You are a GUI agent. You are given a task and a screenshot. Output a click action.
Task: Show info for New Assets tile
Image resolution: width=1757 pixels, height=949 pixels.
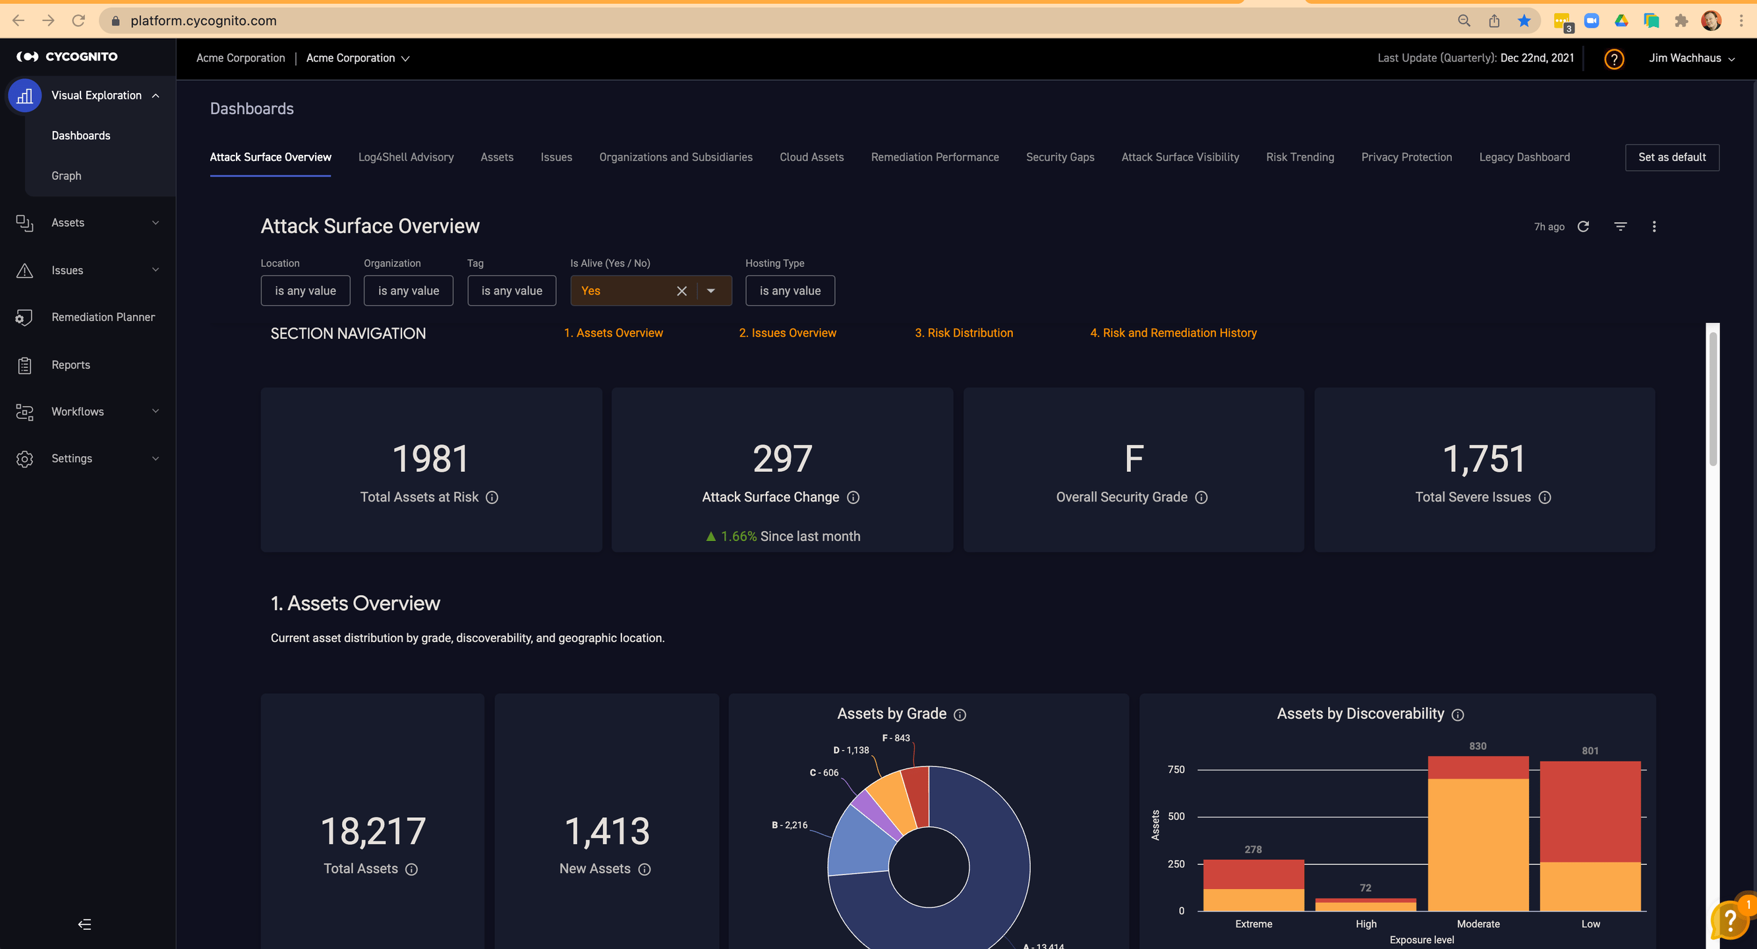[645, 869]
